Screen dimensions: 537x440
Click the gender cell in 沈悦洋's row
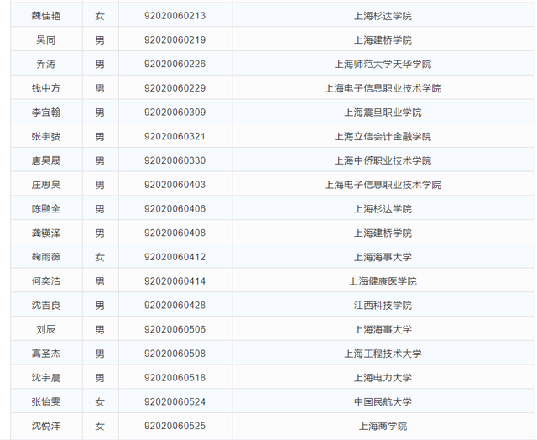pyautogui.click(x=100, y=426)
